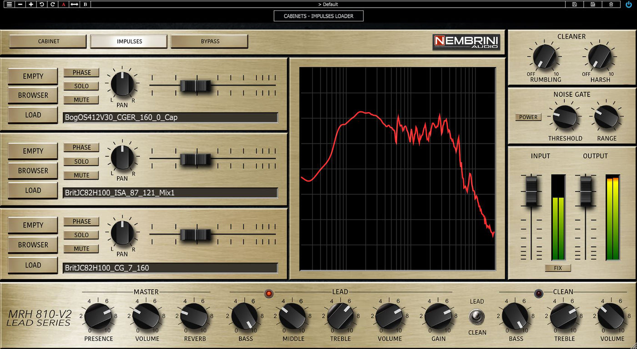Select preset slot A
637x349 pixels.
tap(64, 4)
